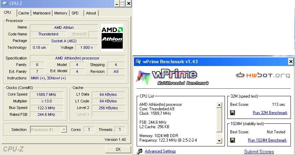Click the Name field 'AMD Athlon'
Screen dimensions: 295x155
[64, 27]
